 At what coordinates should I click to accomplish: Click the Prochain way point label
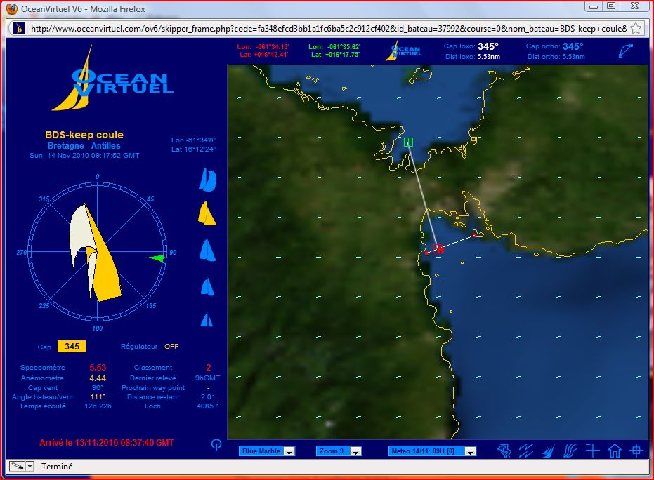[x=152, y=388]
